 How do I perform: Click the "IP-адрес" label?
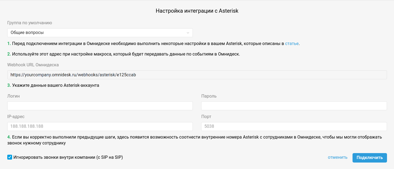pos(16,117)
